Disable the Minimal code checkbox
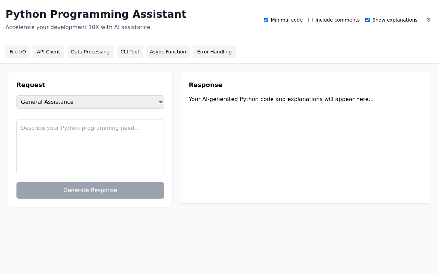The height and width of the screenshot is (274, 439). tap(265, 20)
